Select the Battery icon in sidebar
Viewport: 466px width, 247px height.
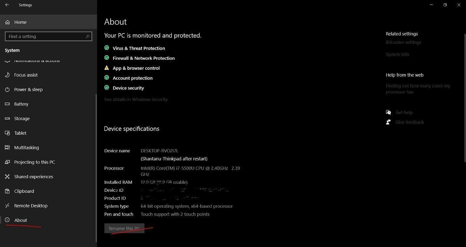pyautogui.click(x=7, y=104)
